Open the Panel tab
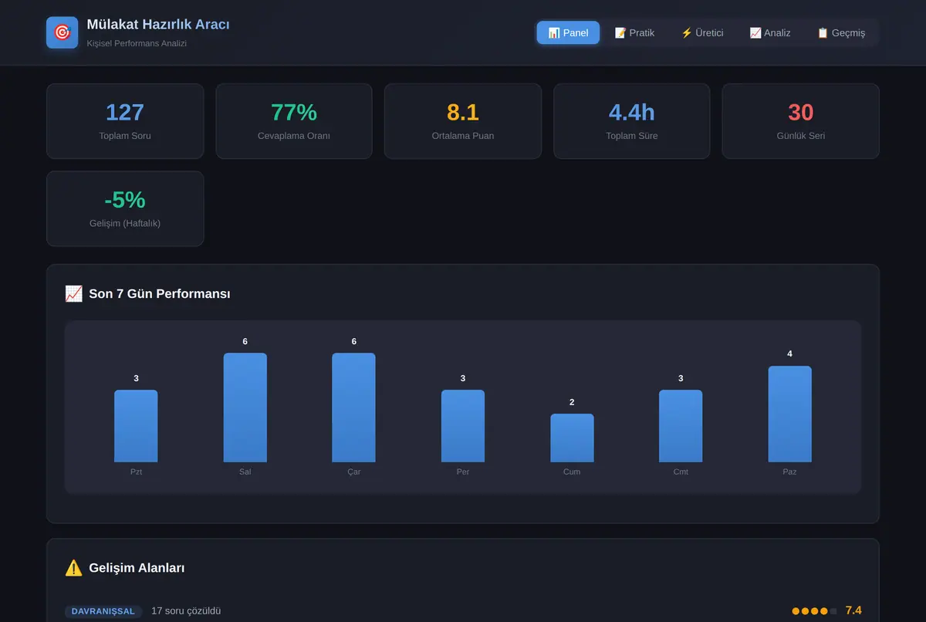This screenshot has width=926, height=622. pyautogui.click(x=568, y=32)
